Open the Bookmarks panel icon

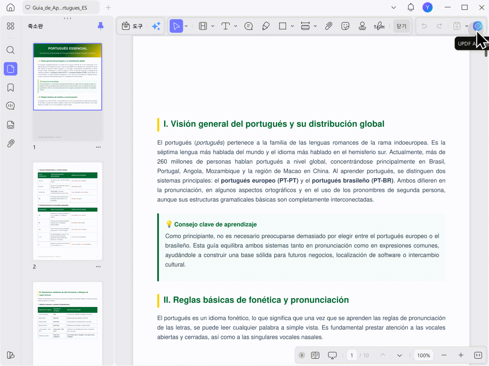pos(11,88)
